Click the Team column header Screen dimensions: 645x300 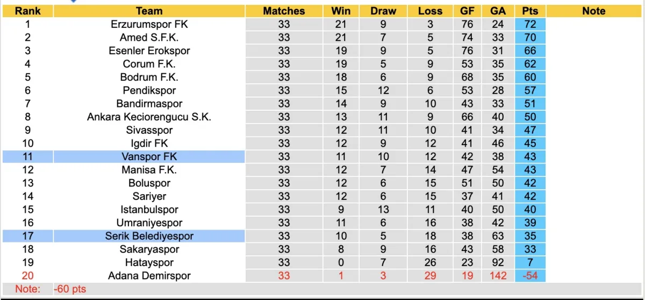pos(149,11)
